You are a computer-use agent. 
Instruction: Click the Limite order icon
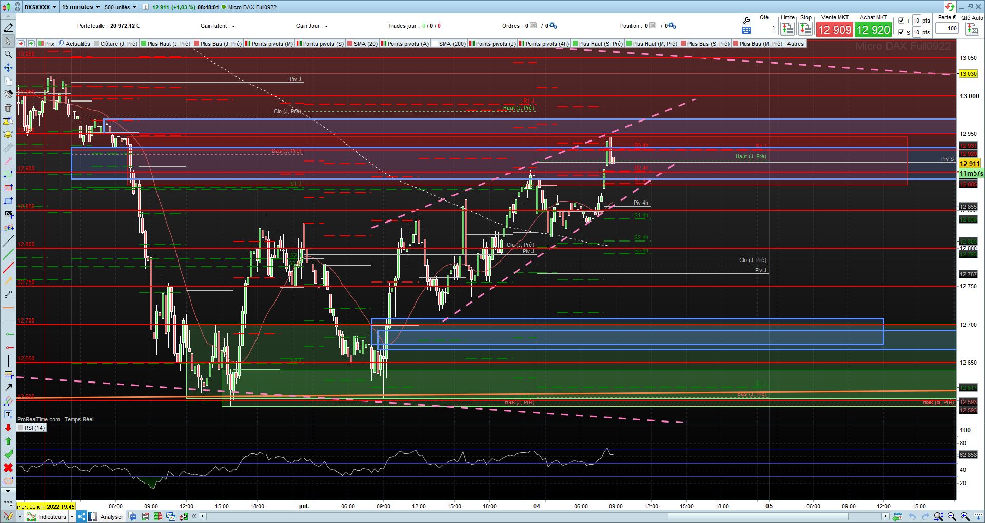(x=787, y=29)
